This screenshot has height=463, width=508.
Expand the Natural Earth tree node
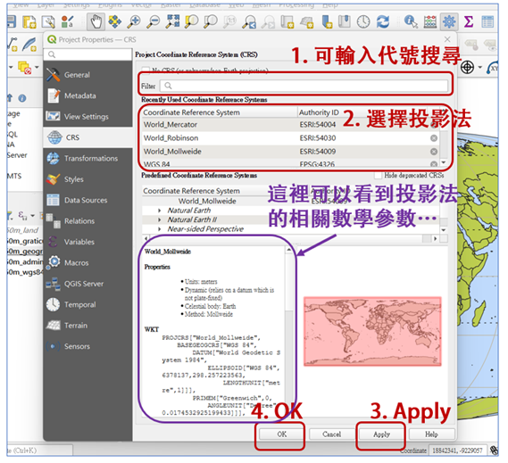coord(160,211)
